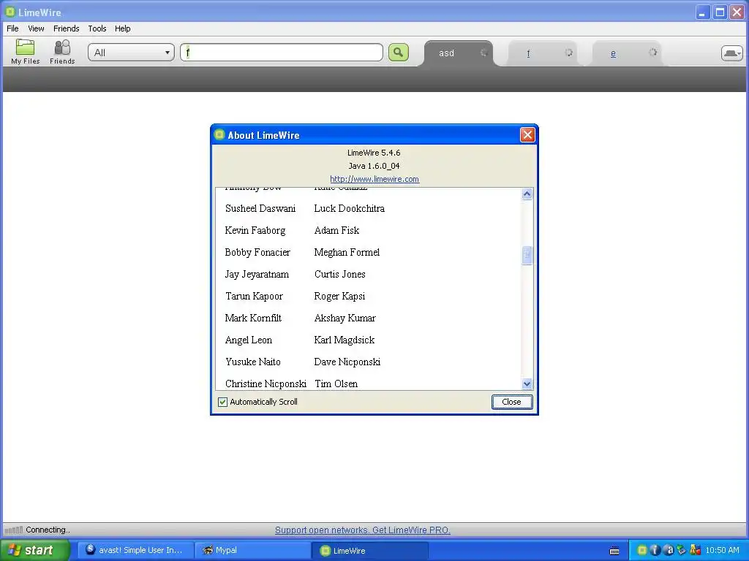Click the 10:50 AM taskbar clock

coord(722,550)
